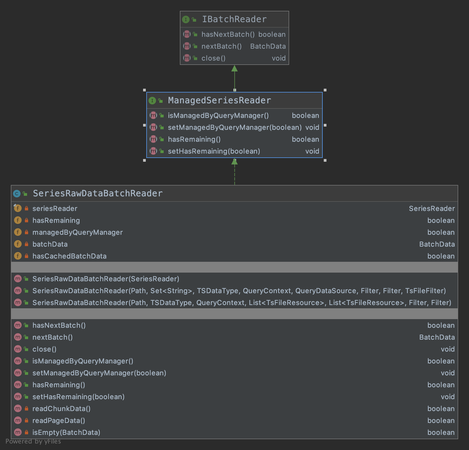Image resolution: width=469 pixels, height=450 pixels.
Task: Click private lock icon beside batchData
Action: 27,244
